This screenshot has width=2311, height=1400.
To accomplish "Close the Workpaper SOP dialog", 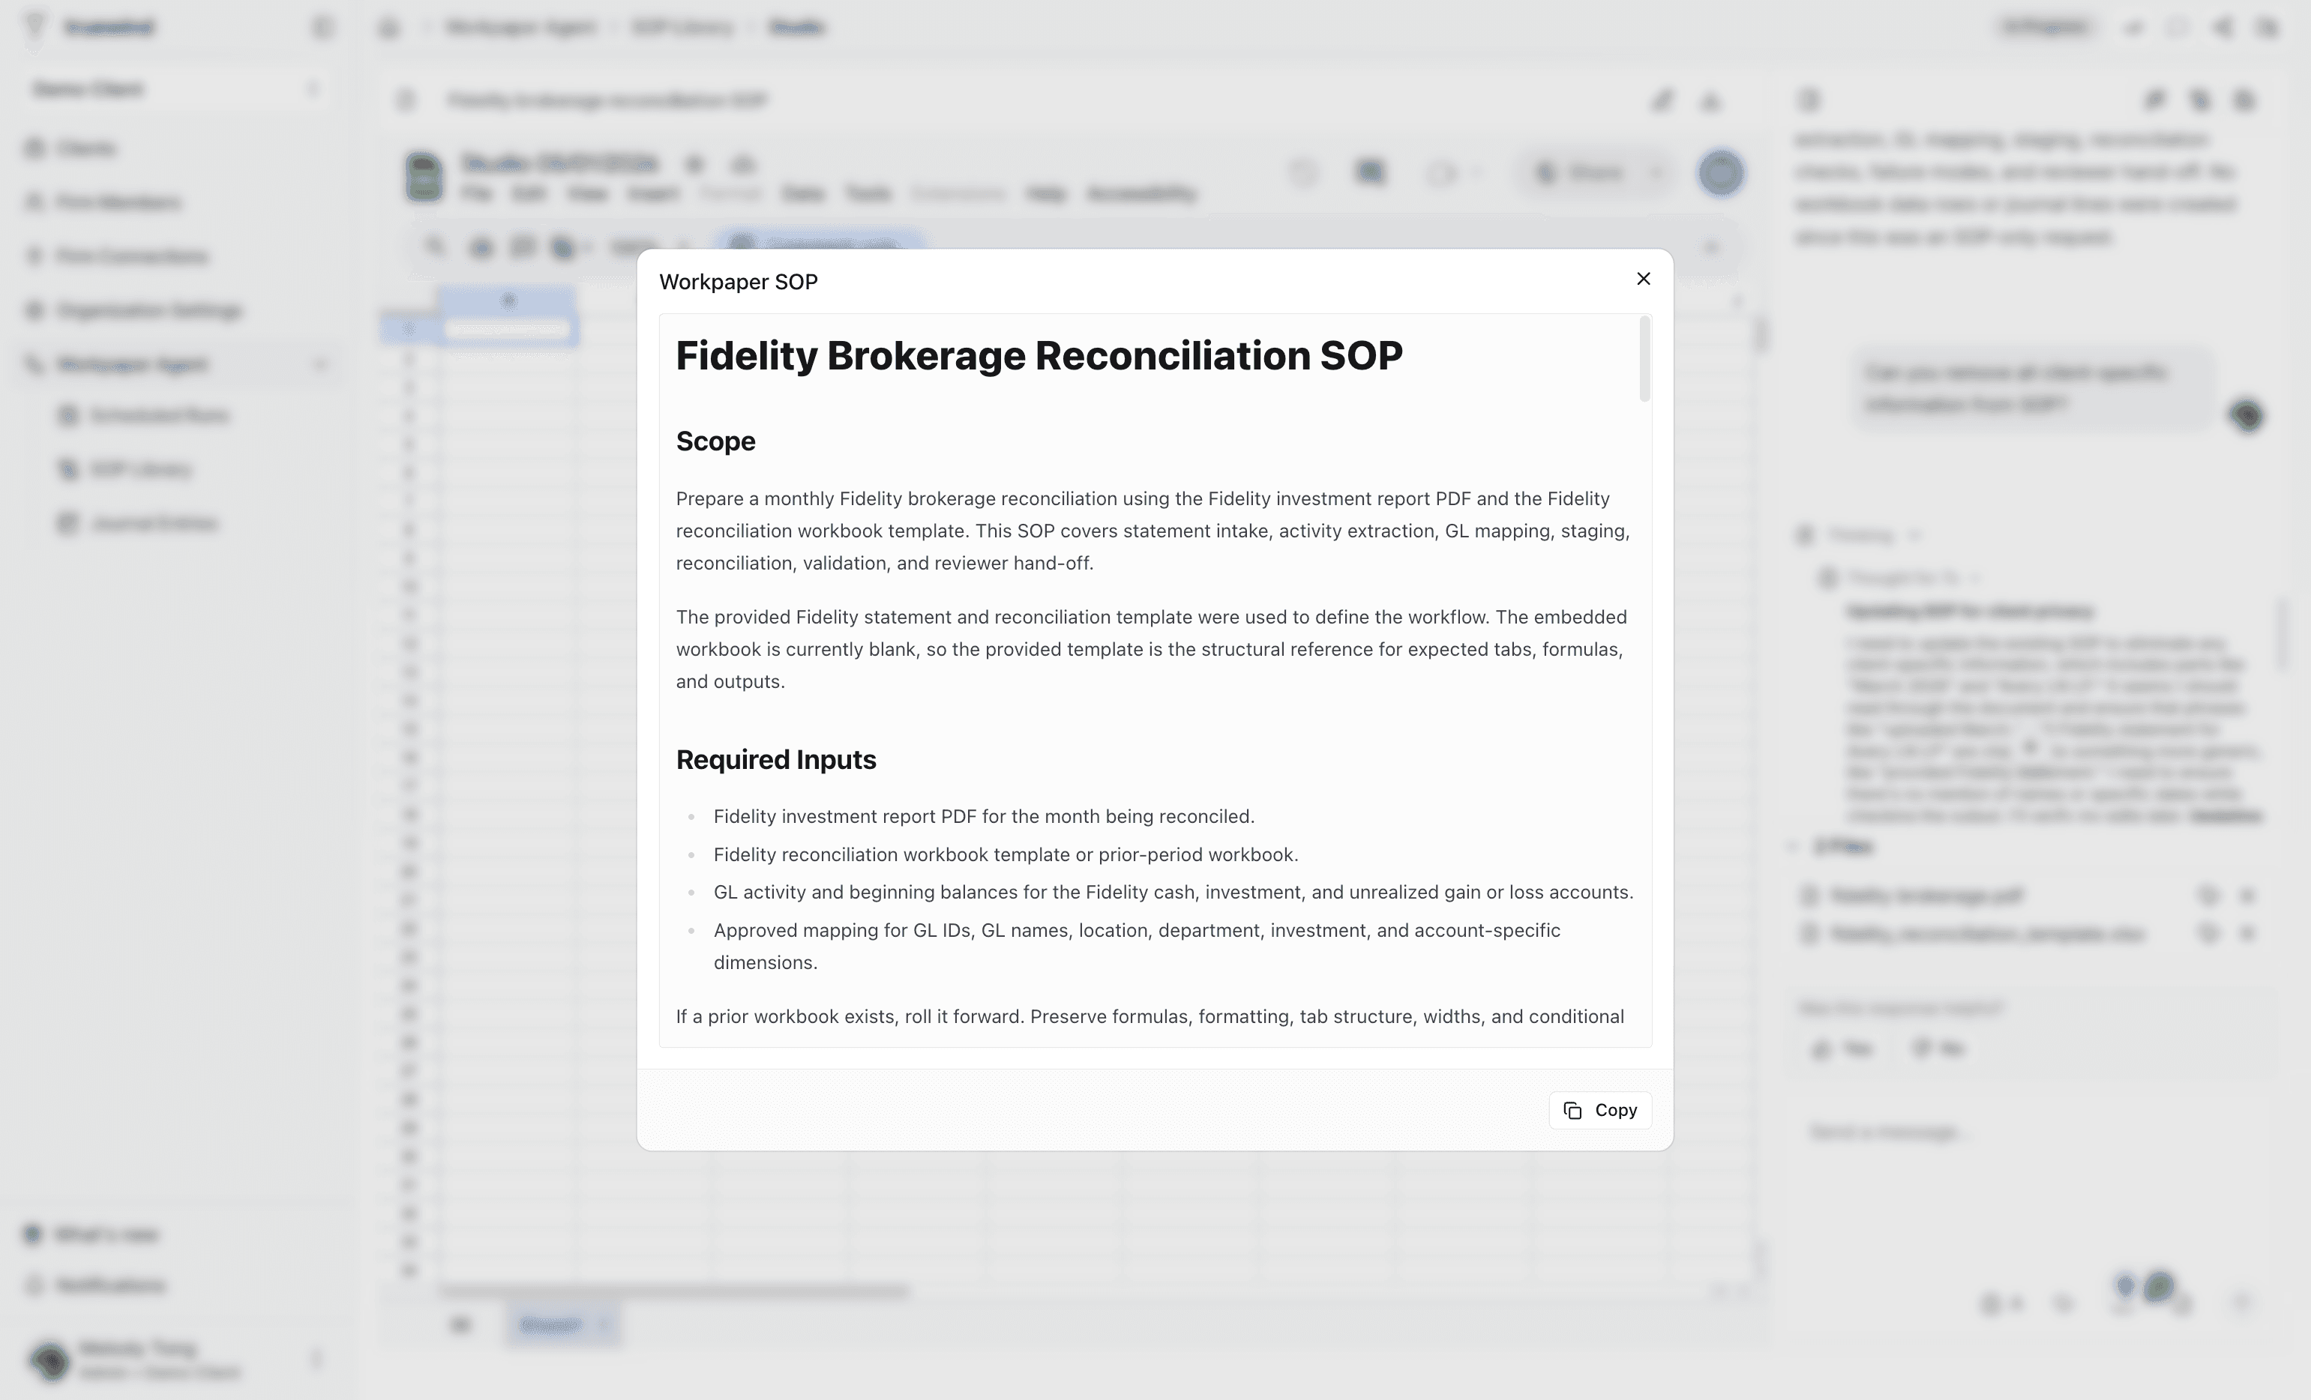I will pyautogui.click(x=1643, y=279).
